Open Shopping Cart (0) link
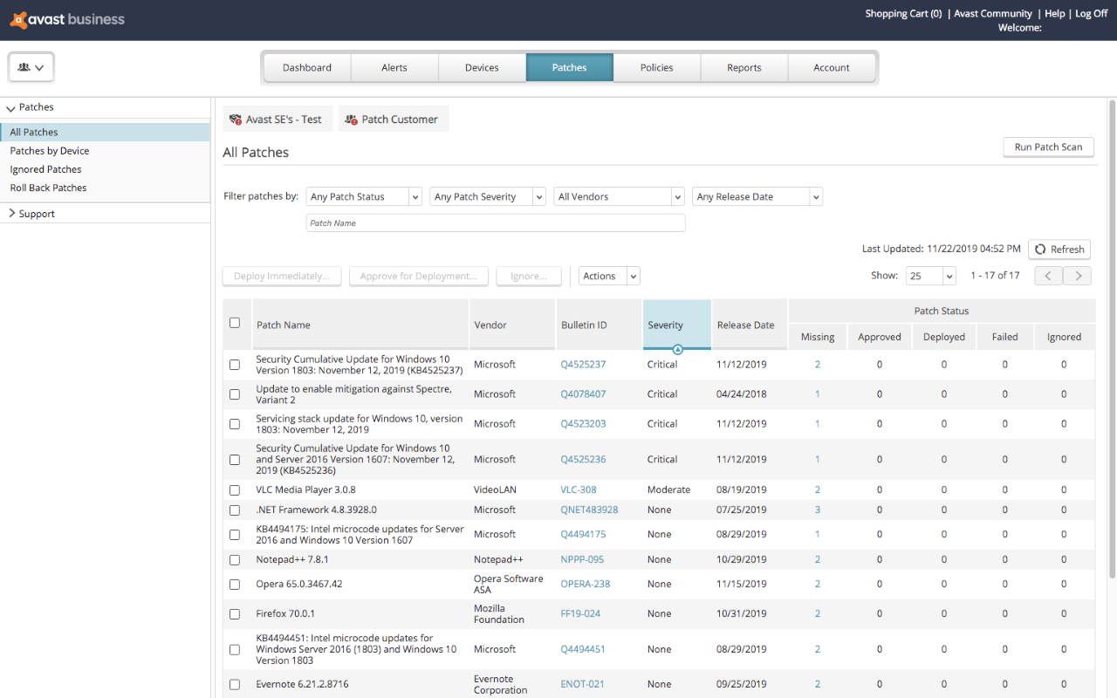This screenshot has height=698, width=1117. [903, 14]
